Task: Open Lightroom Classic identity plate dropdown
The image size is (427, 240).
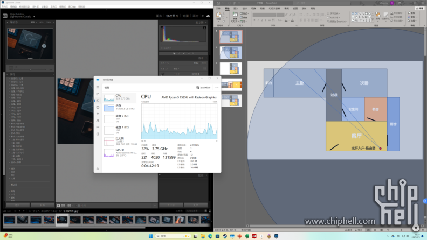Action: point(34,17)
